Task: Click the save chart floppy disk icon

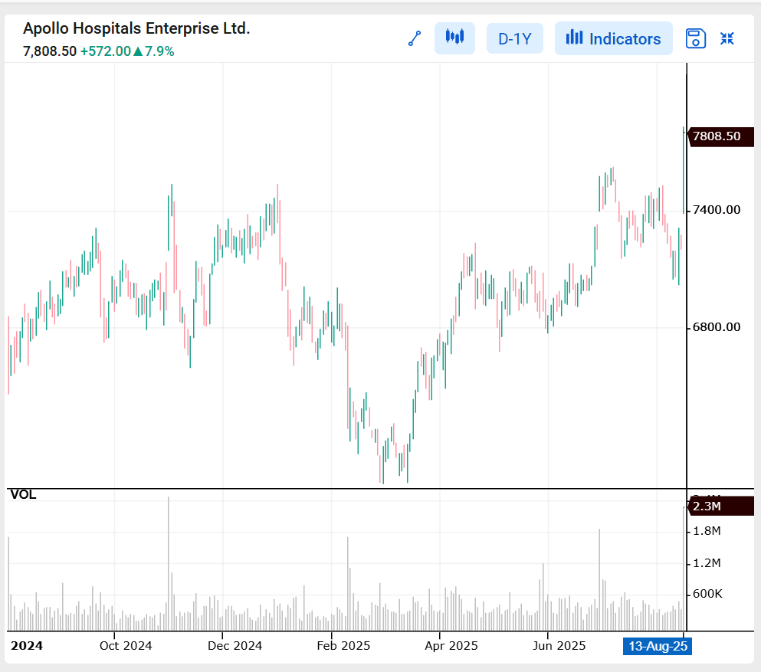Action: tap(696, 38)
